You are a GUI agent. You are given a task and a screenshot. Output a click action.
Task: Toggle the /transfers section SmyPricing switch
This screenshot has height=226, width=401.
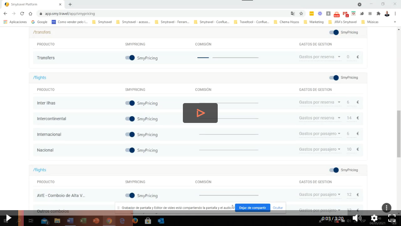334,32
